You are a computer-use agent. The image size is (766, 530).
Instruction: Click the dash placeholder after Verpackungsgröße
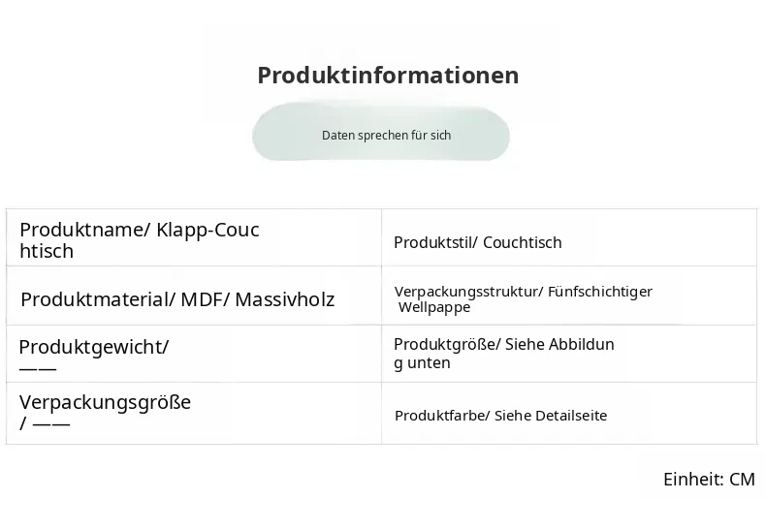pos(51,423)
